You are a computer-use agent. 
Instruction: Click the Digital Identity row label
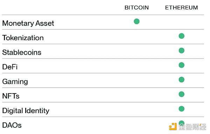pos(26,111)
